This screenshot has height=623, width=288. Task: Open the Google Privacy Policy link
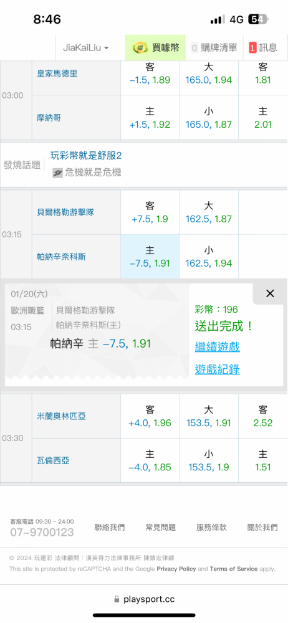click(176, 569)
